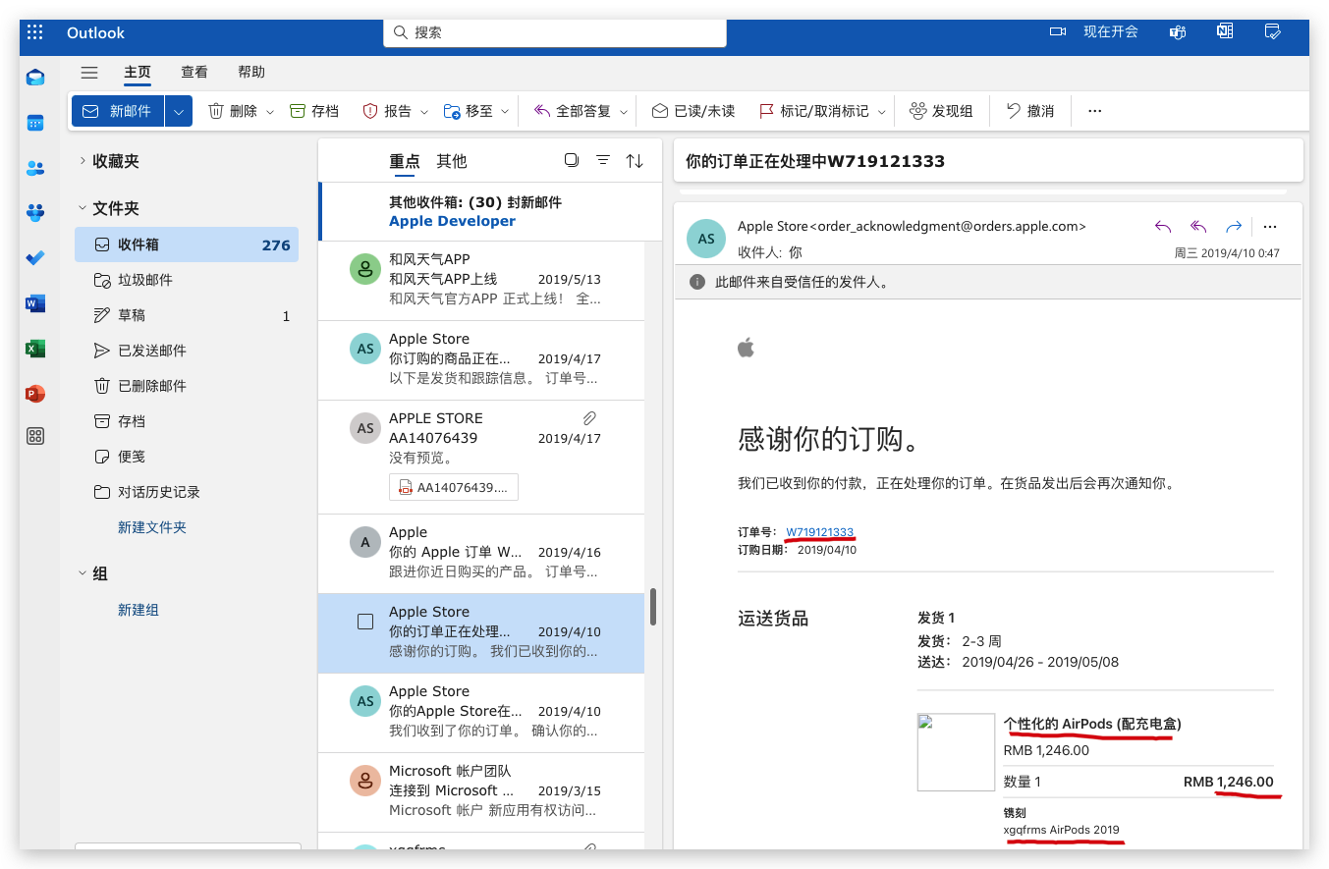Open the toolbar overflow ellipsis menu

[x=1094, y=111]
